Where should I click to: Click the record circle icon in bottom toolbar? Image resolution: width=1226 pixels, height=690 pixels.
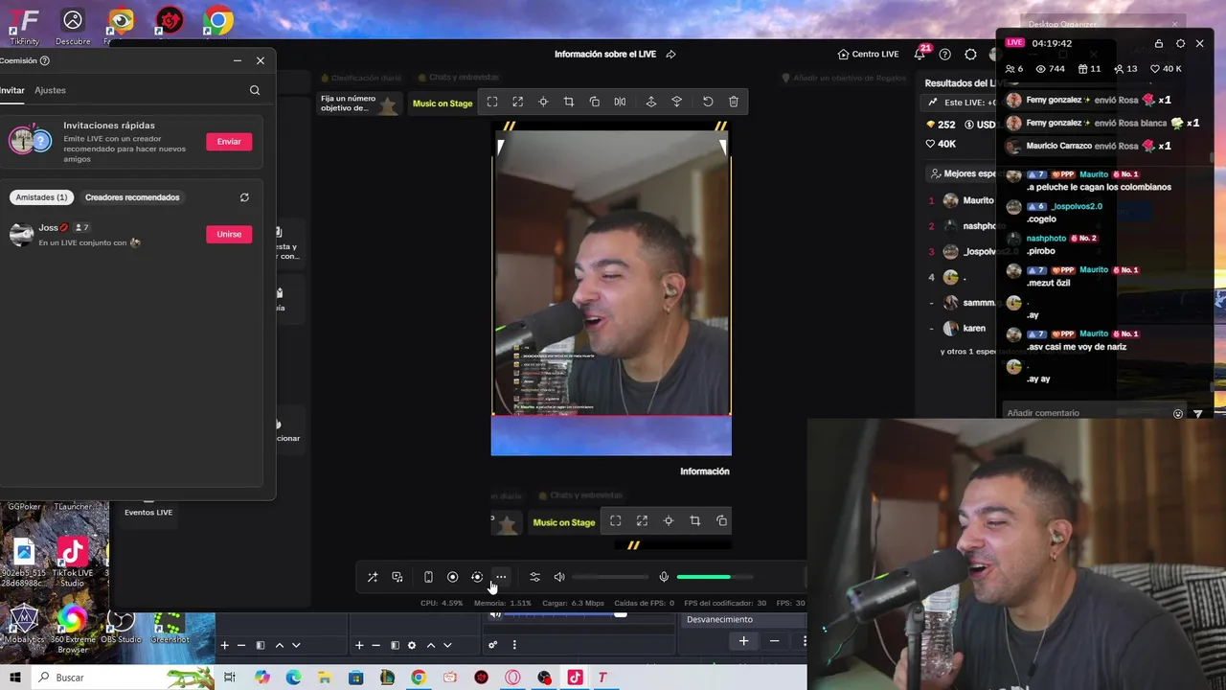[453, 577]
